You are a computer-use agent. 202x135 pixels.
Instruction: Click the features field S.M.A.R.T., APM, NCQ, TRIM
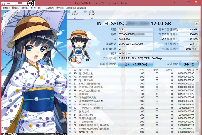(158, 58)
